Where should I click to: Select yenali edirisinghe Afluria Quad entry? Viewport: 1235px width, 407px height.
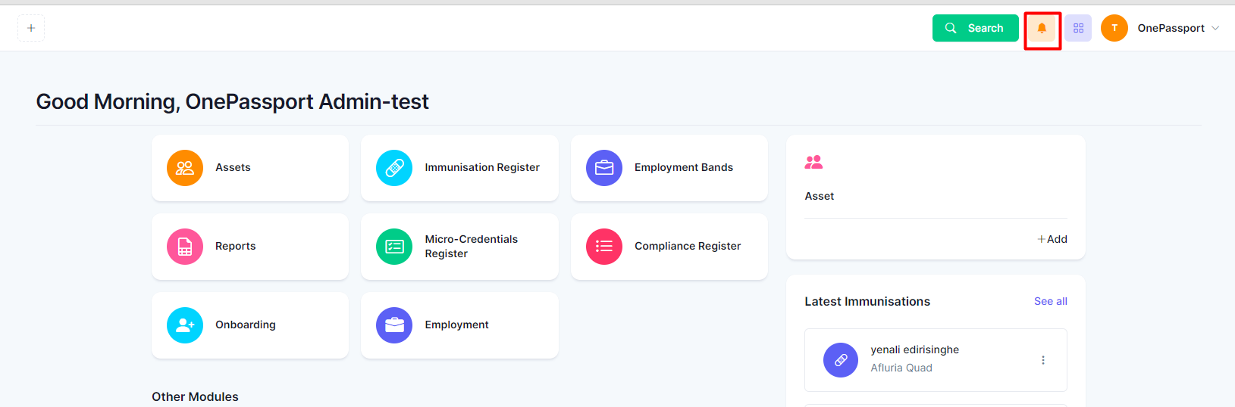click(x=936, y=360)
